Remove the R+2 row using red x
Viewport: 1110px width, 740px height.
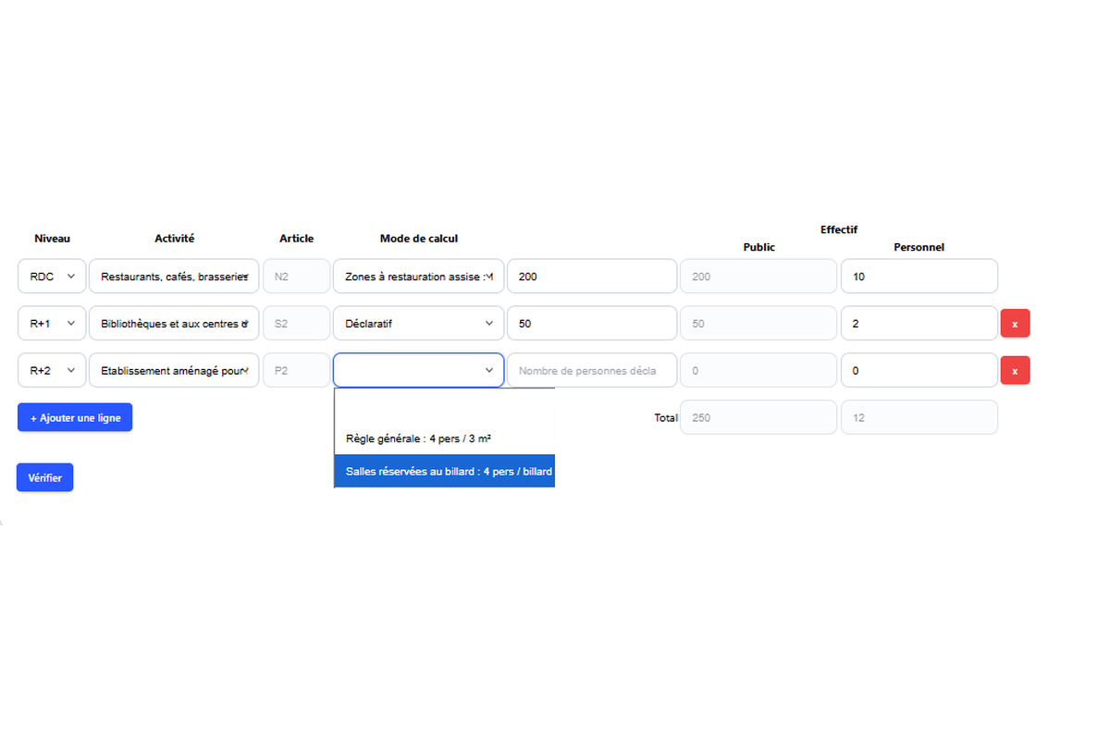coord(1015,371)
